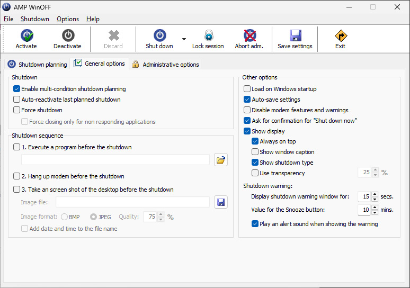Decrease the Snooze button minutes value
The image size is (410, 288).
pos(375,212)
